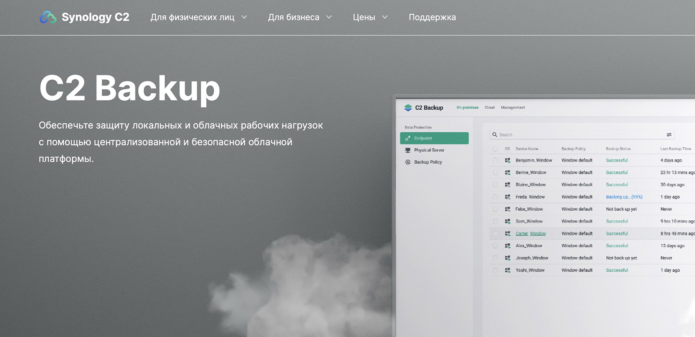Image resolution: width=695 pixels, height=337 pixels.
Task: Check the Carter_Window row checkbox
Action: [495, 233]
